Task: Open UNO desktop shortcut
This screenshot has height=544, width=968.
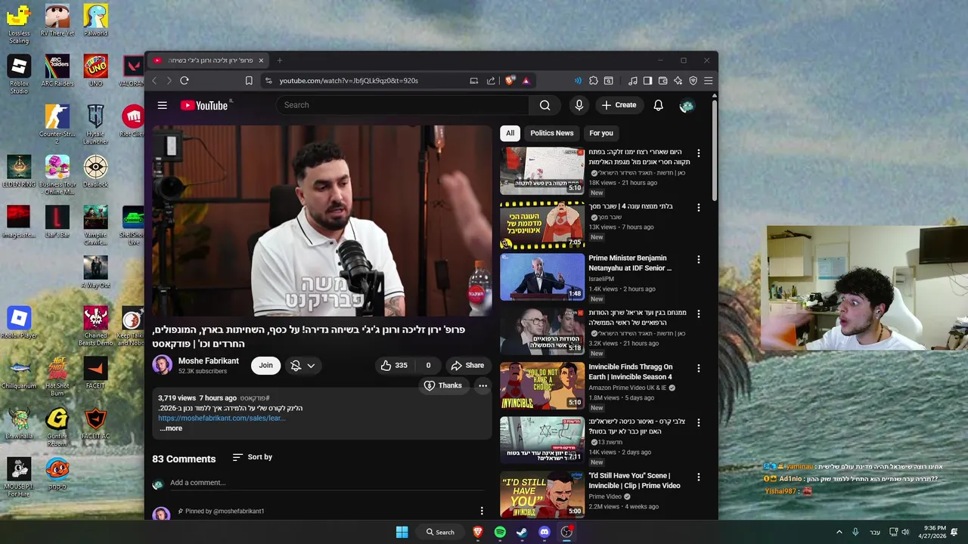Action: 95,70
